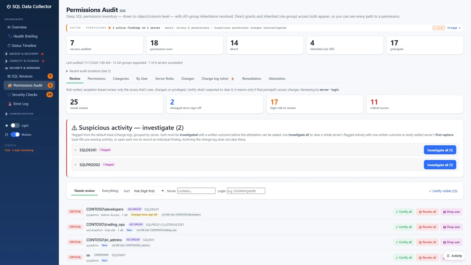This screenshot has width=471, height=265.
Task: Click the orange dot in findings banner
Action: click(x=110, y=28)
